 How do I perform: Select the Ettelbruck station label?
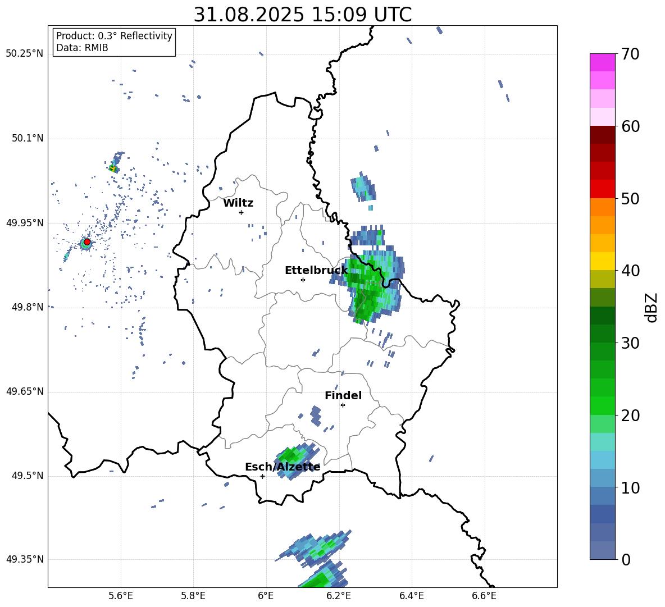[316, 271]
